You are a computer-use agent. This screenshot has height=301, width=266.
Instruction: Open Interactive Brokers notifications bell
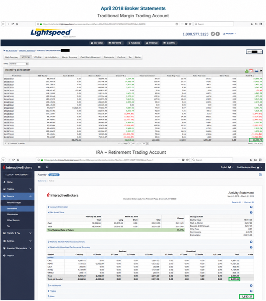[47, 167]
